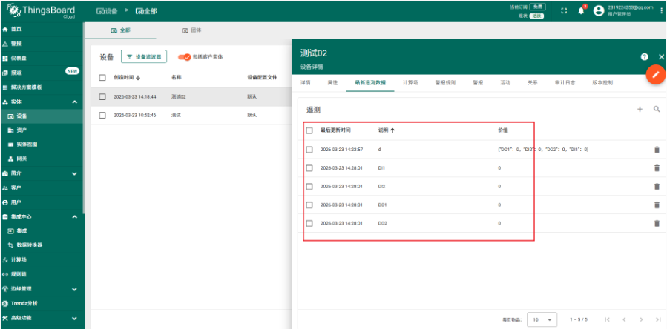
Task: Open user account profile icon
Action: [599, 10]
